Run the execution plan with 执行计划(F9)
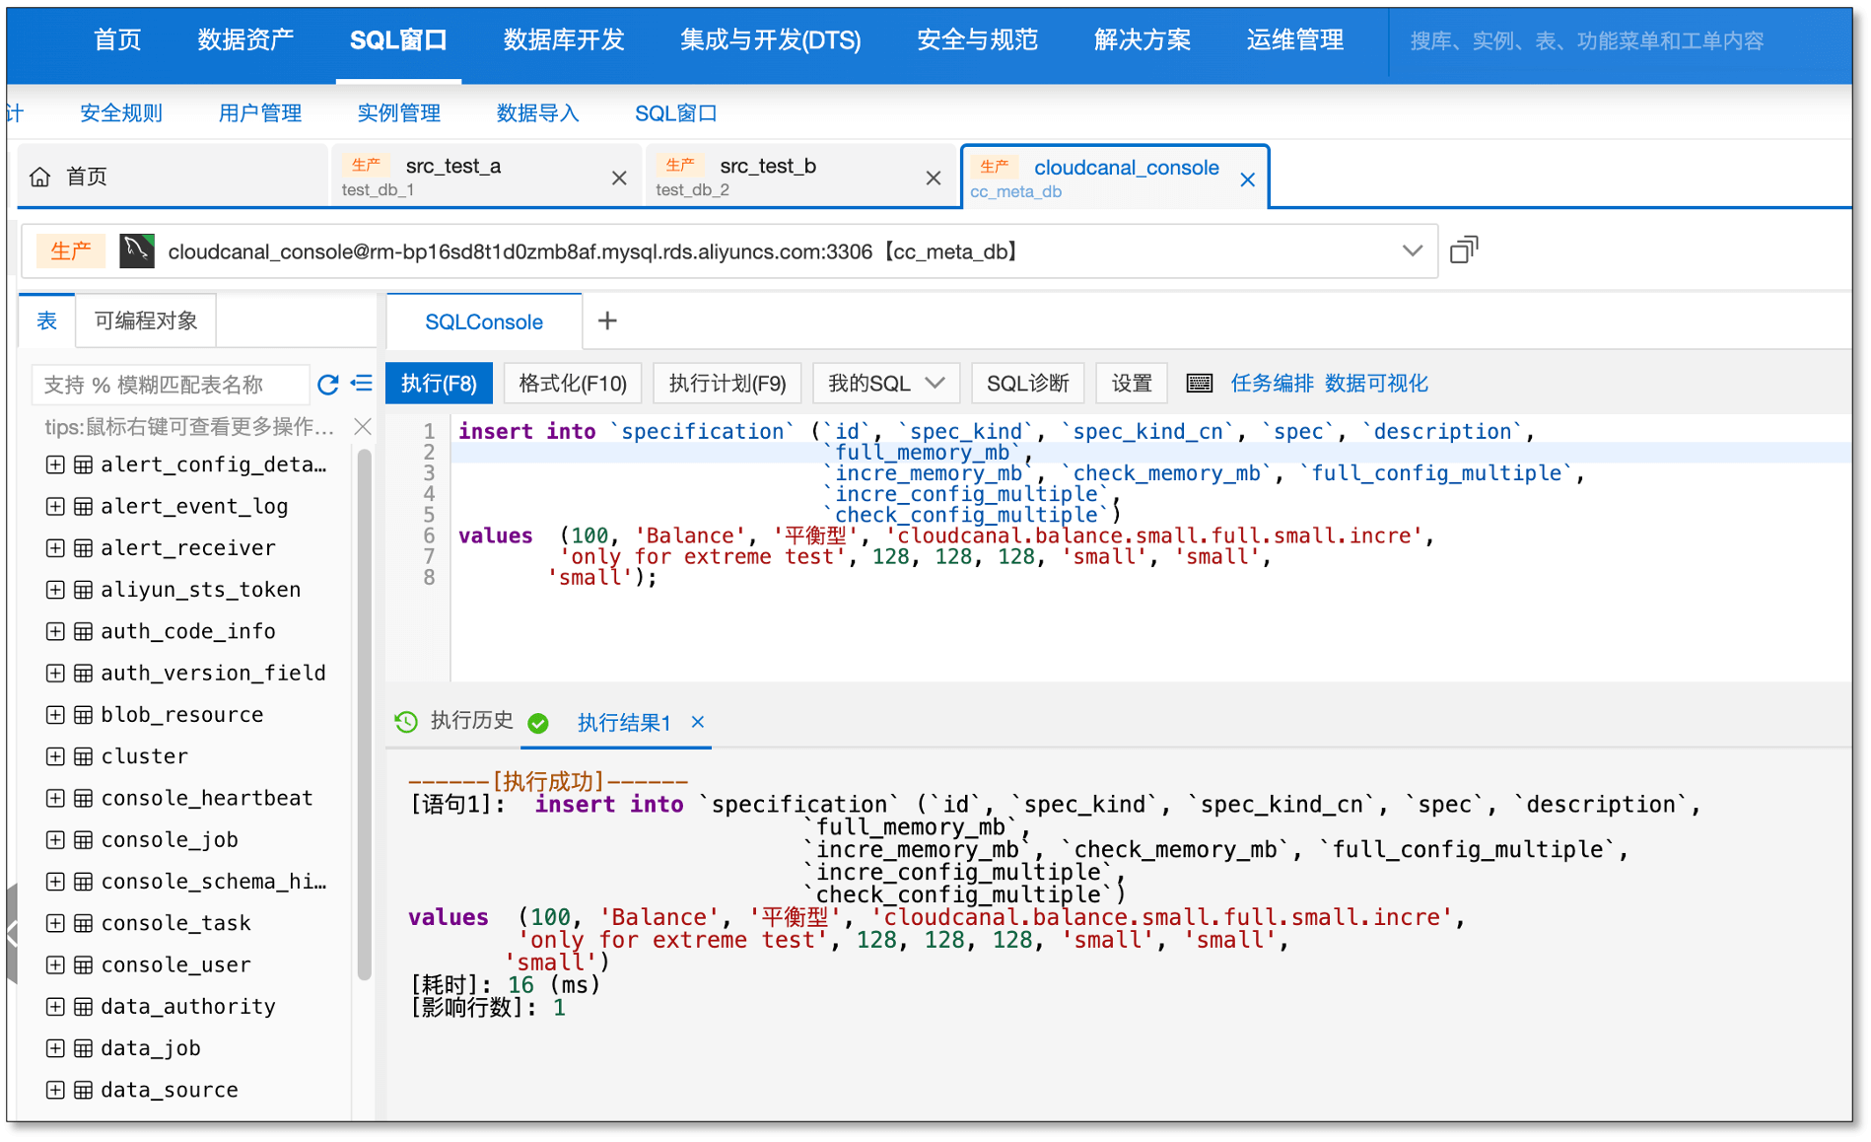Image resolution: width=1871 pixels, height=1142 pixels. [727, 383]
